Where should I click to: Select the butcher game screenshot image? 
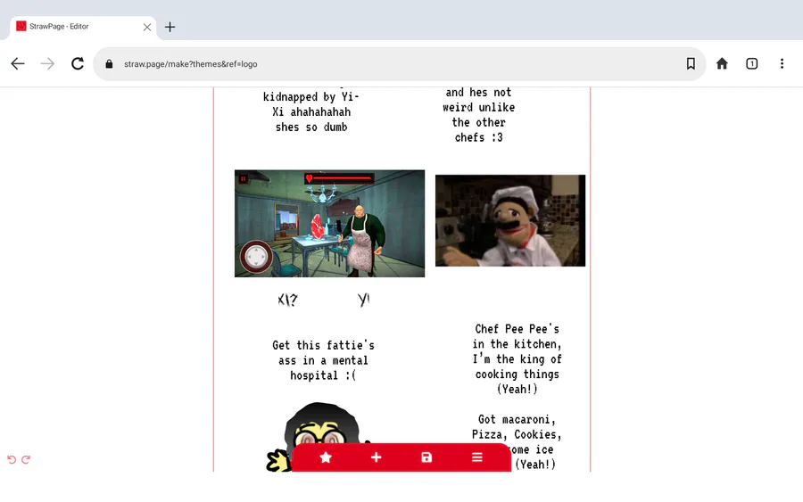click(329, 224)
